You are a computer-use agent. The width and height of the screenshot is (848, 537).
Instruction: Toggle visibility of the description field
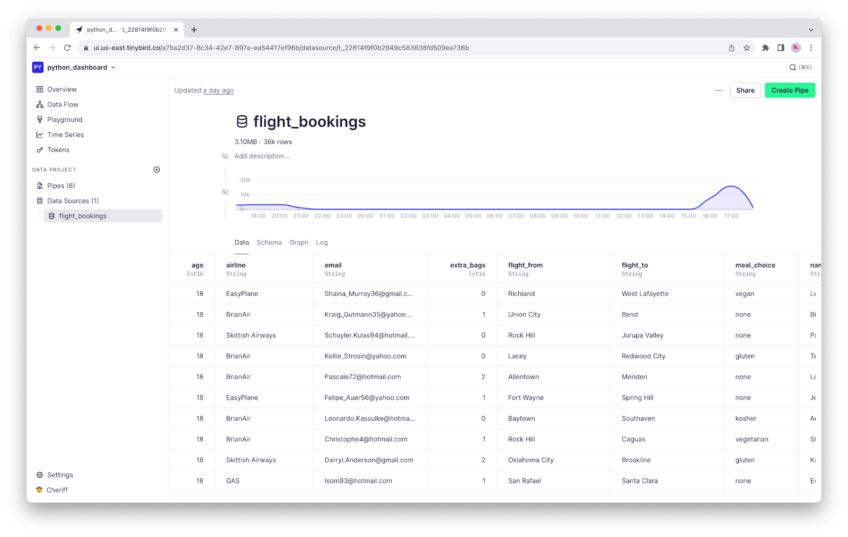pos(225,156)
